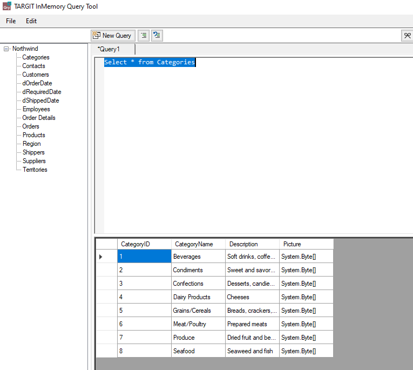
Task: Select the CategoryID 2 cell
Action: pos(144,270)
